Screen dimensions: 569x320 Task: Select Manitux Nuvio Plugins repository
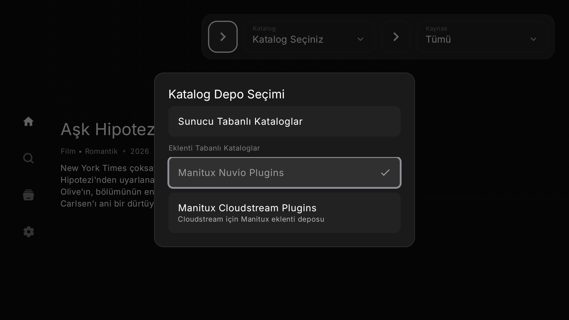(x=284, y=173)
